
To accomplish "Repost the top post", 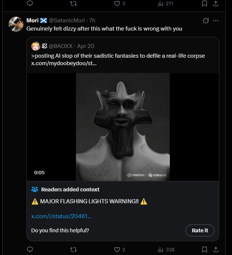I will click(x=74, y=3).
